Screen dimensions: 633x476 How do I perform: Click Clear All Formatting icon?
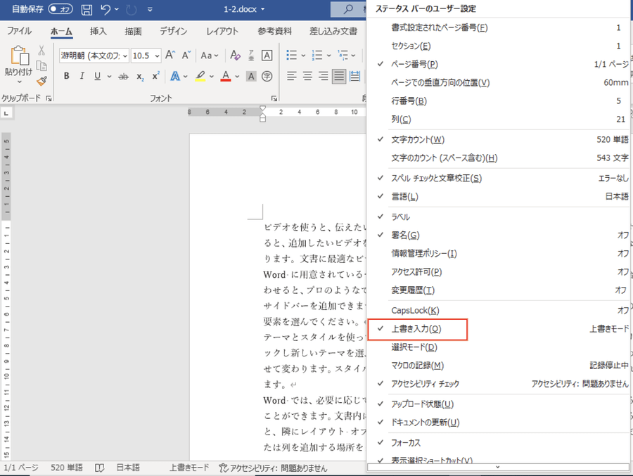pos(235,55)
